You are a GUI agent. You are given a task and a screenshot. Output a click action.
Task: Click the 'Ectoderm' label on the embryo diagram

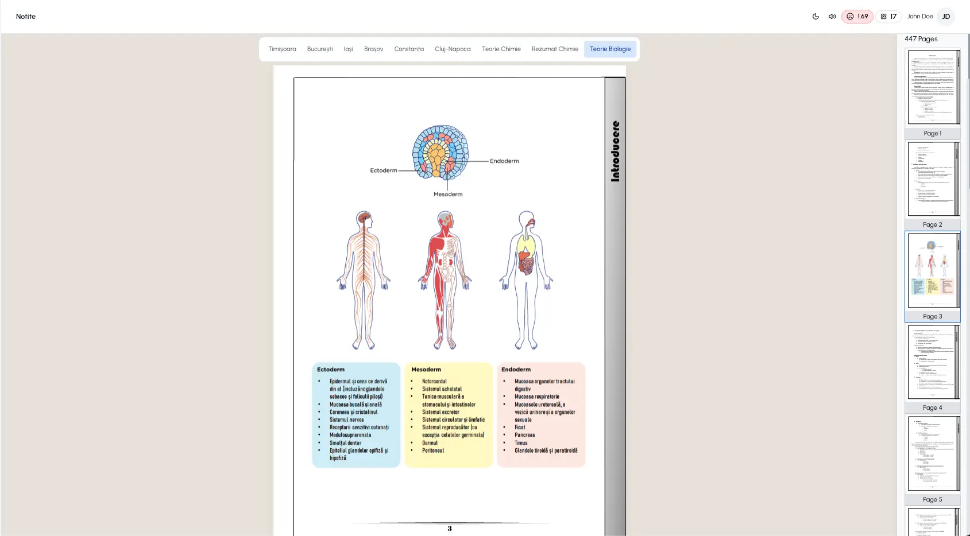384,170
